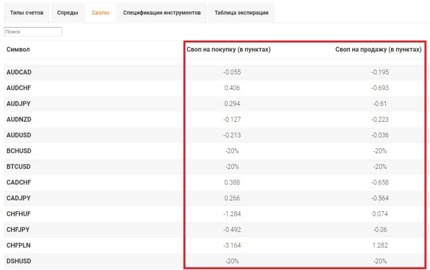Click the Поиск search field
Screen dimensions: 430x270
pos(33,32)
